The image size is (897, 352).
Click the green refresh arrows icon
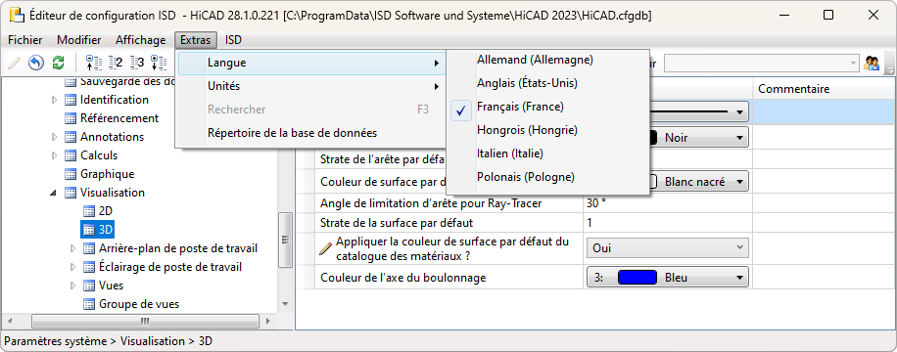[x=58, y=63]
